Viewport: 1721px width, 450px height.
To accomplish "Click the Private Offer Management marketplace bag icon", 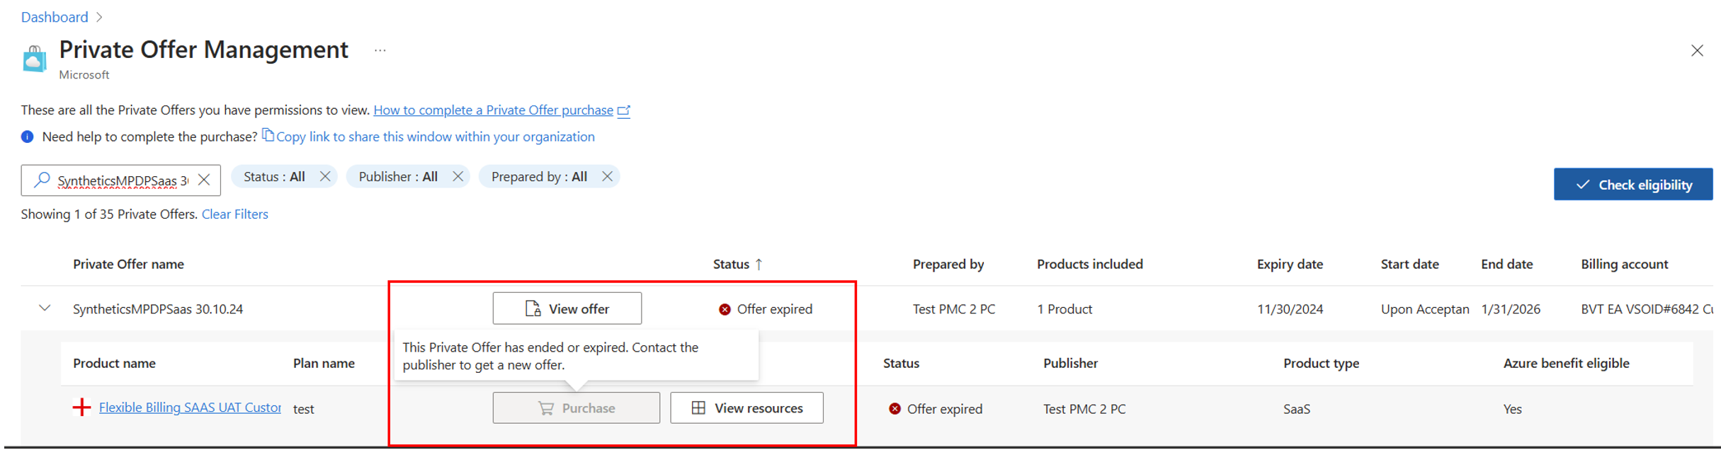I will pyautogui.click(x=34, y=59).
